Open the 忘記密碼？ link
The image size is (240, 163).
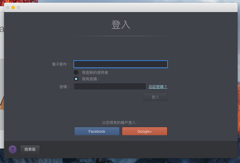[158, 87]
